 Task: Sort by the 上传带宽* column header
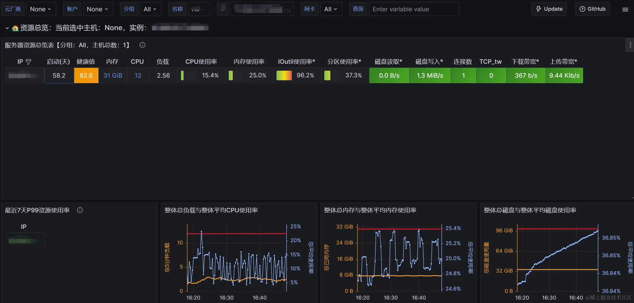click(x=563, y=61)
